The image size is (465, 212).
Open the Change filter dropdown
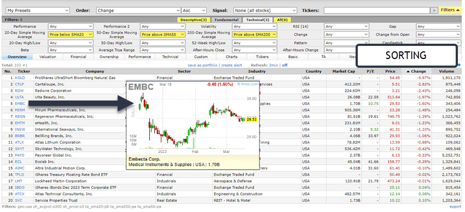(x=346, y=34)
